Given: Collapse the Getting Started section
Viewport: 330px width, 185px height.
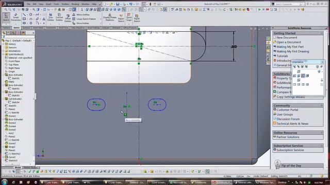Looking at the screenshot, I should [x=322, y=33].
